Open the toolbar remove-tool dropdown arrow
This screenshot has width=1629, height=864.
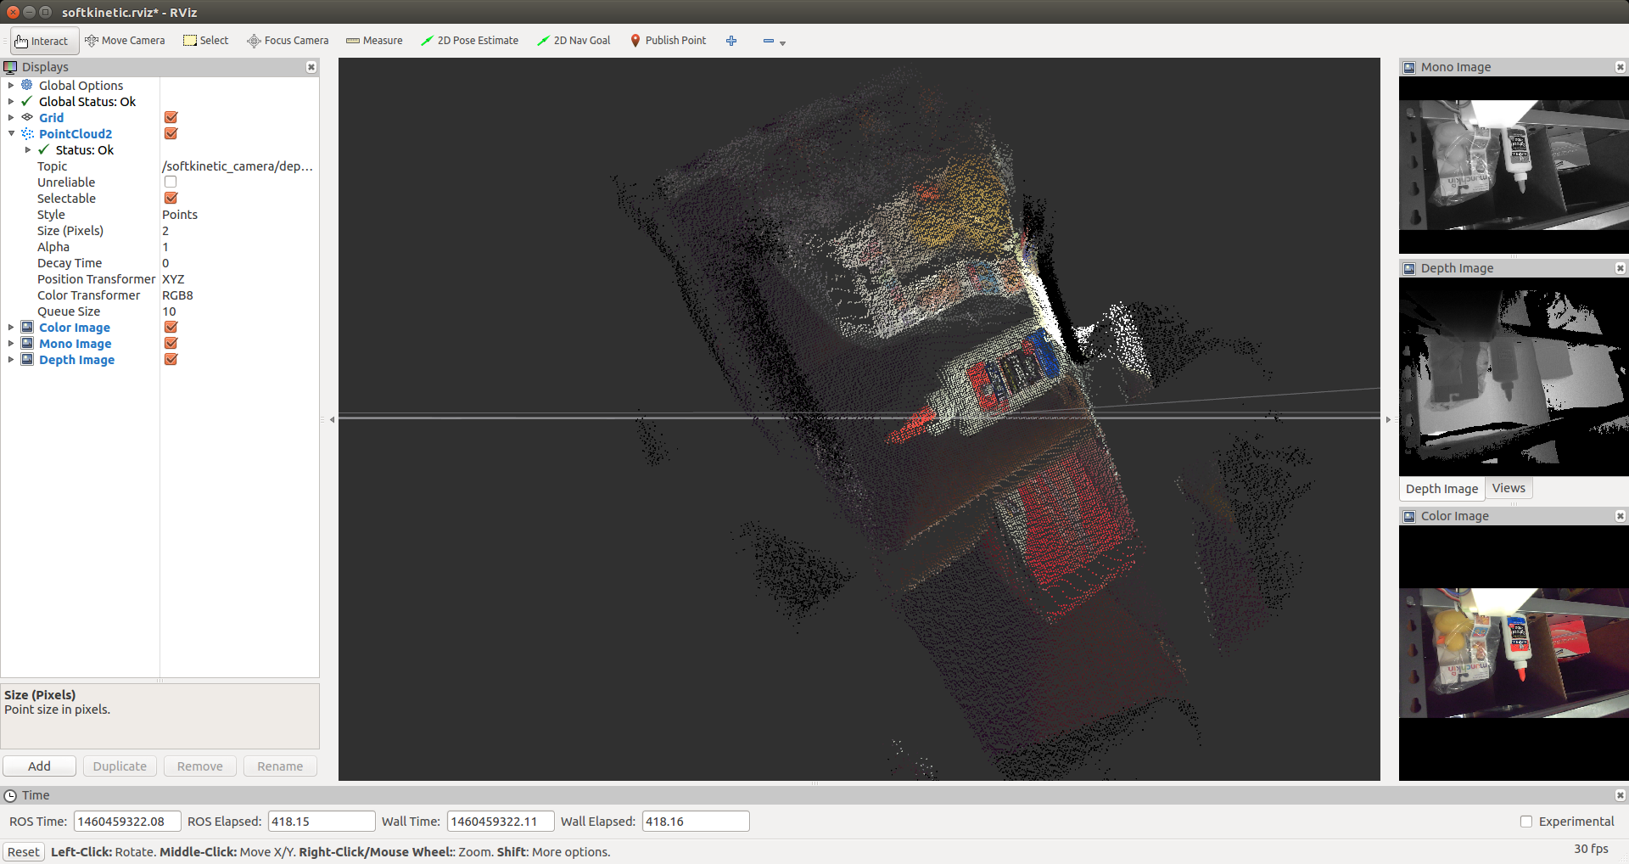click(x=782, y=42)
